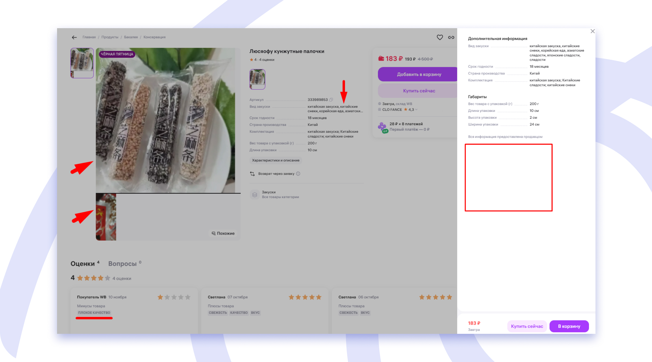Click info icon next to Возврат через заявку

298,174
